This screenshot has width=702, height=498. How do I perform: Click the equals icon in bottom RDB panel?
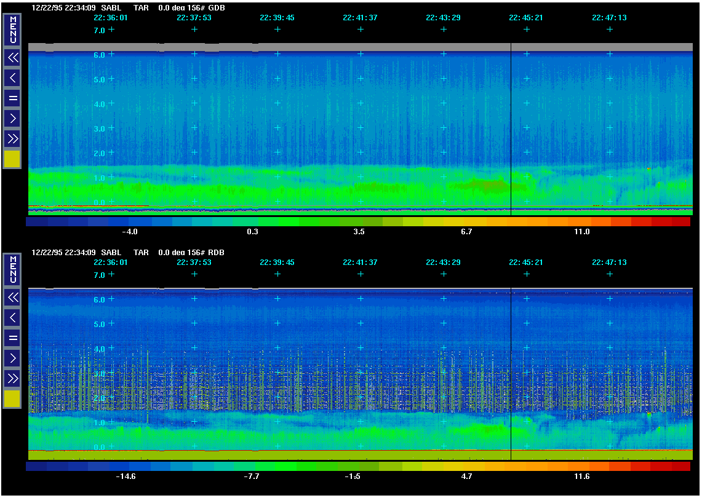[12, 337]
